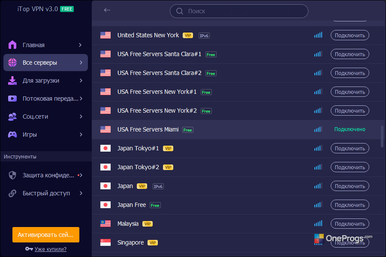The width and height of the screenshot is (386, 257).
Task: Open the Игры section
Action: [46, 134]
